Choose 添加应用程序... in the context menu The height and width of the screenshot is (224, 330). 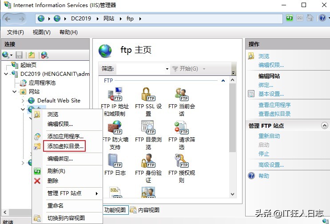pos(65,136)
